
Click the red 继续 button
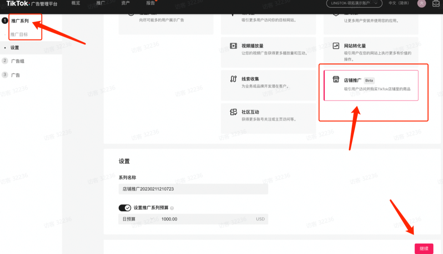(x=424, y=248)
